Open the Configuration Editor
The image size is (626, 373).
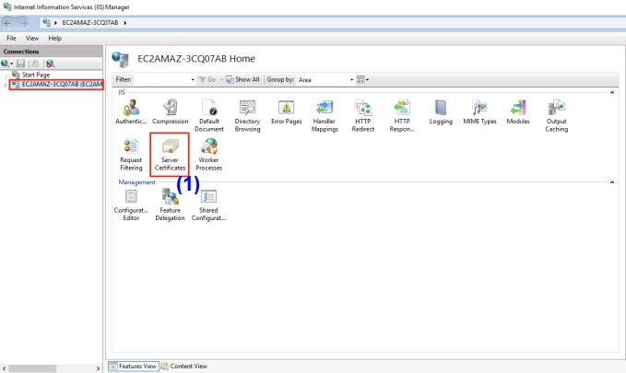131,205
